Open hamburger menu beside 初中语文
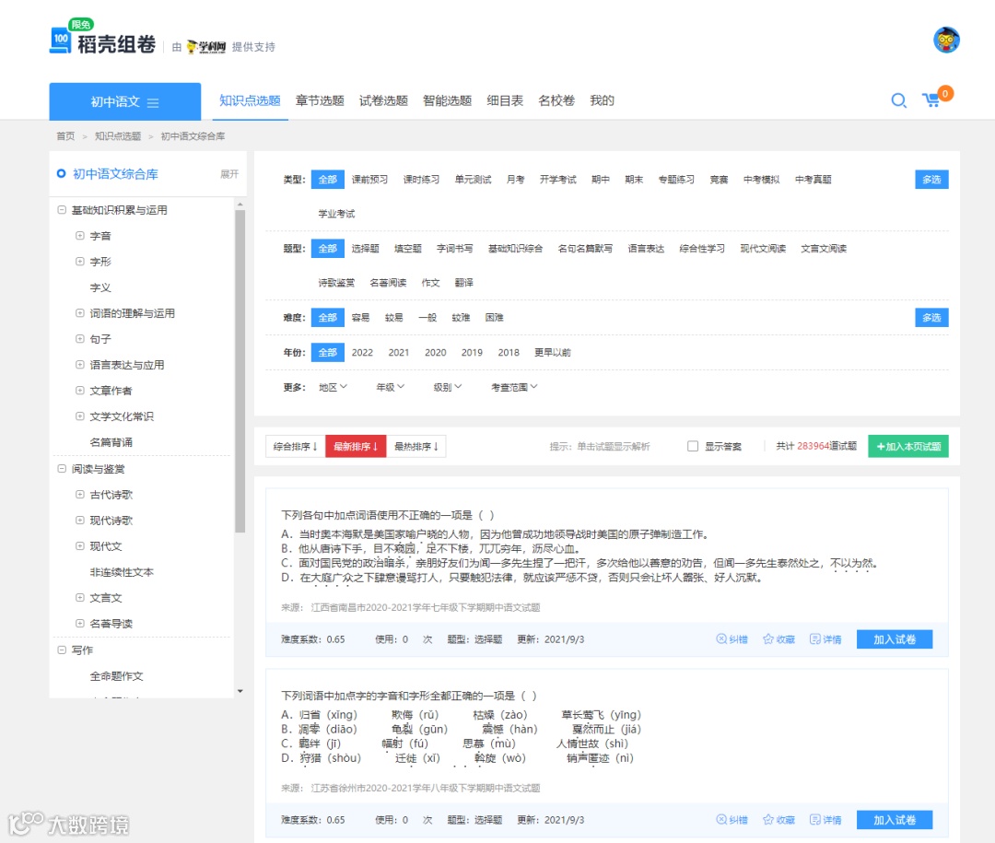 (x=153, y=102)
